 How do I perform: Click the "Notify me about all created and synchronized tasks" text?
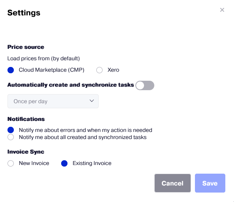click(83, 137)
